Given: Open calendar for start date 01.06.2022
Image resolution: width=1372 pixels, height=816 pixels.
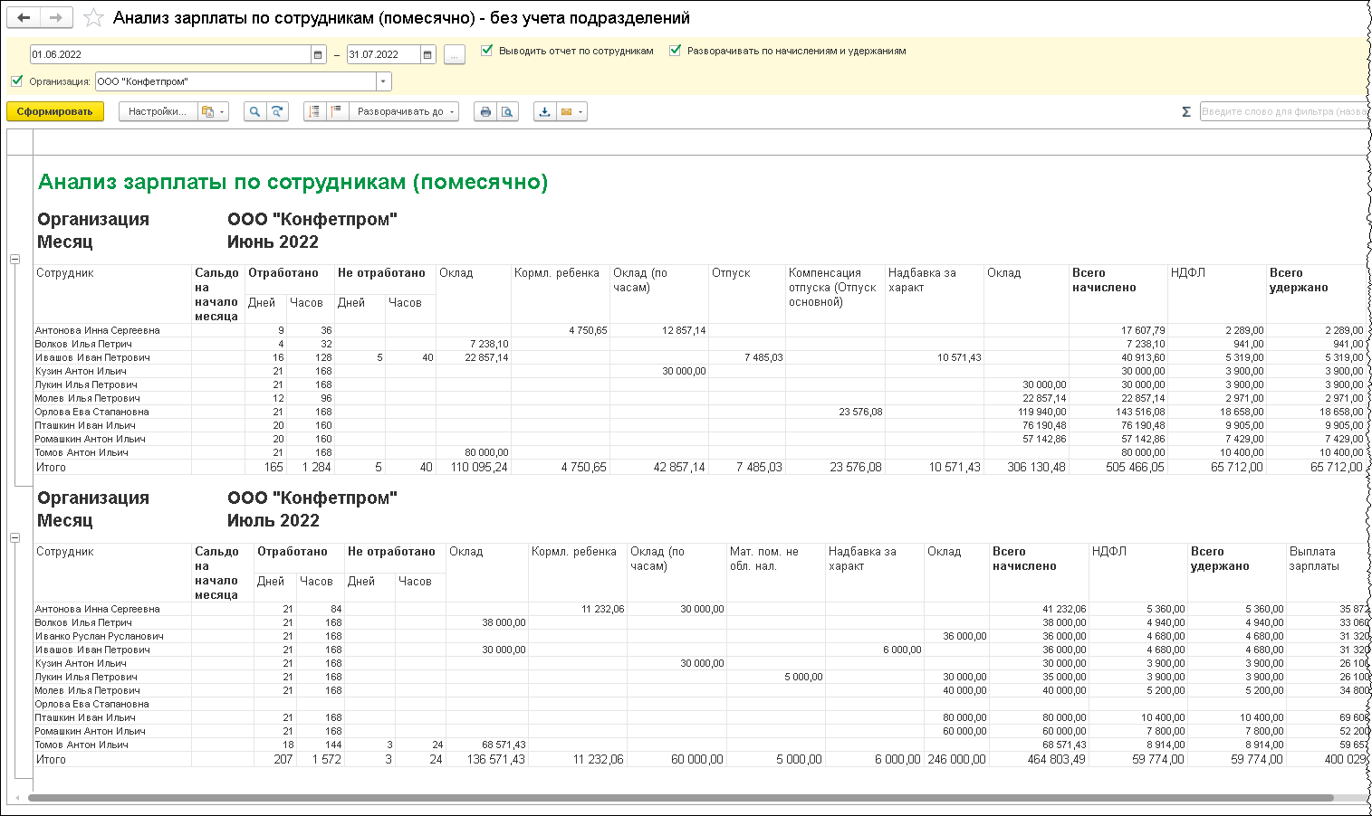Looking at the screenshot, I should (x=318, y=54).
